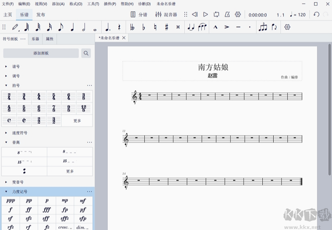Click 更多 in the 音高 palette

point(70,171)
